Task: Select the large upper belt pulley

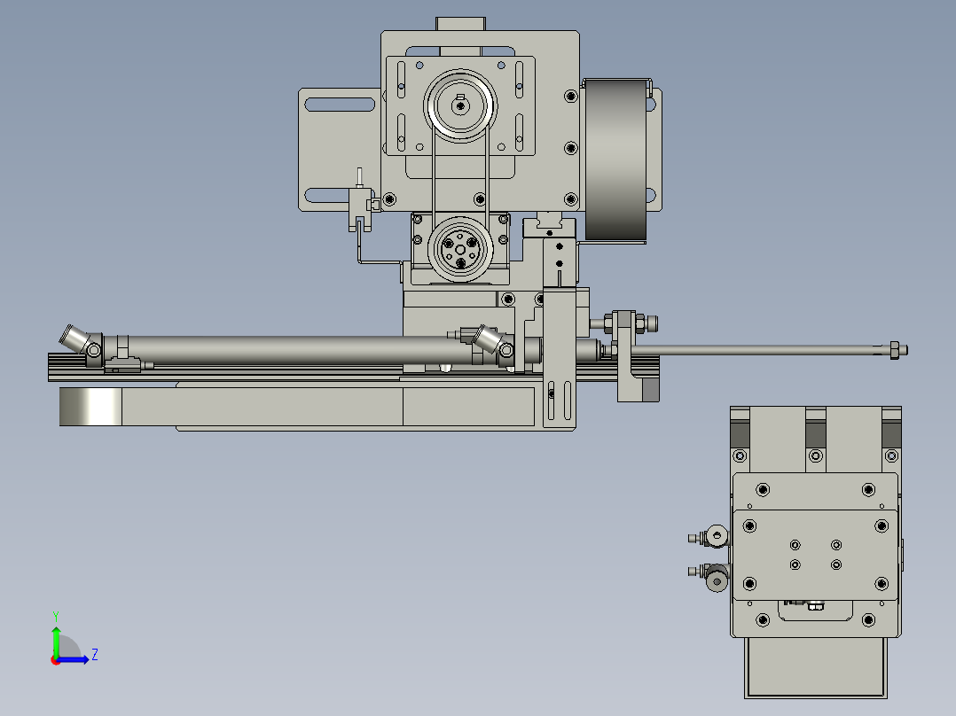Action: coord(460,106)
